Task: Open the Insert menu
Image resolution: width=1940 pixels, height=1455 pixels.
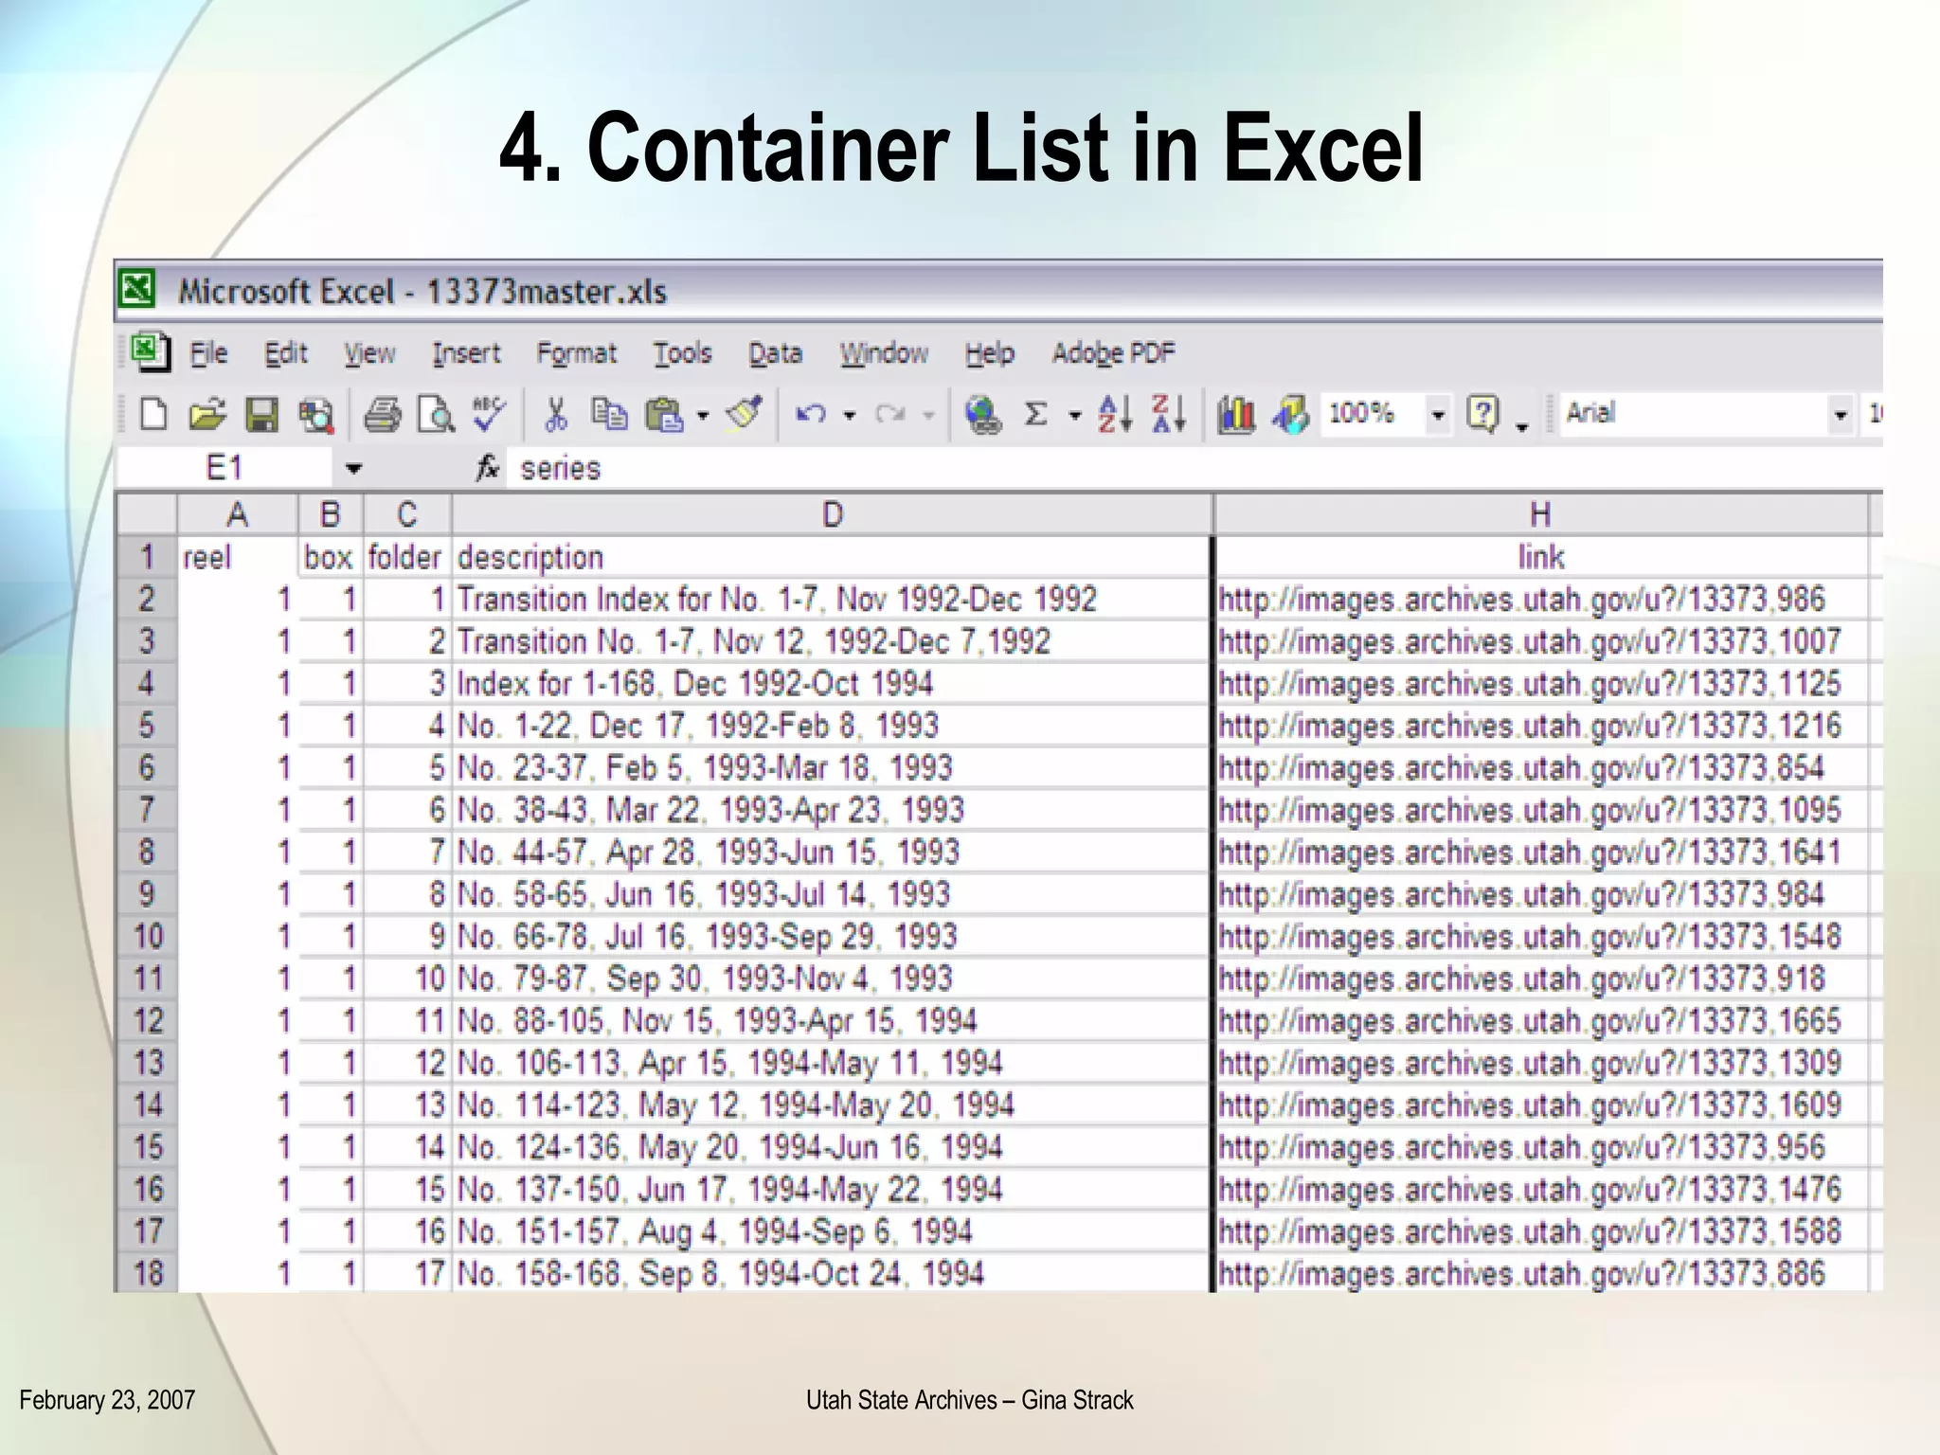Action: (x=466, y=353)
